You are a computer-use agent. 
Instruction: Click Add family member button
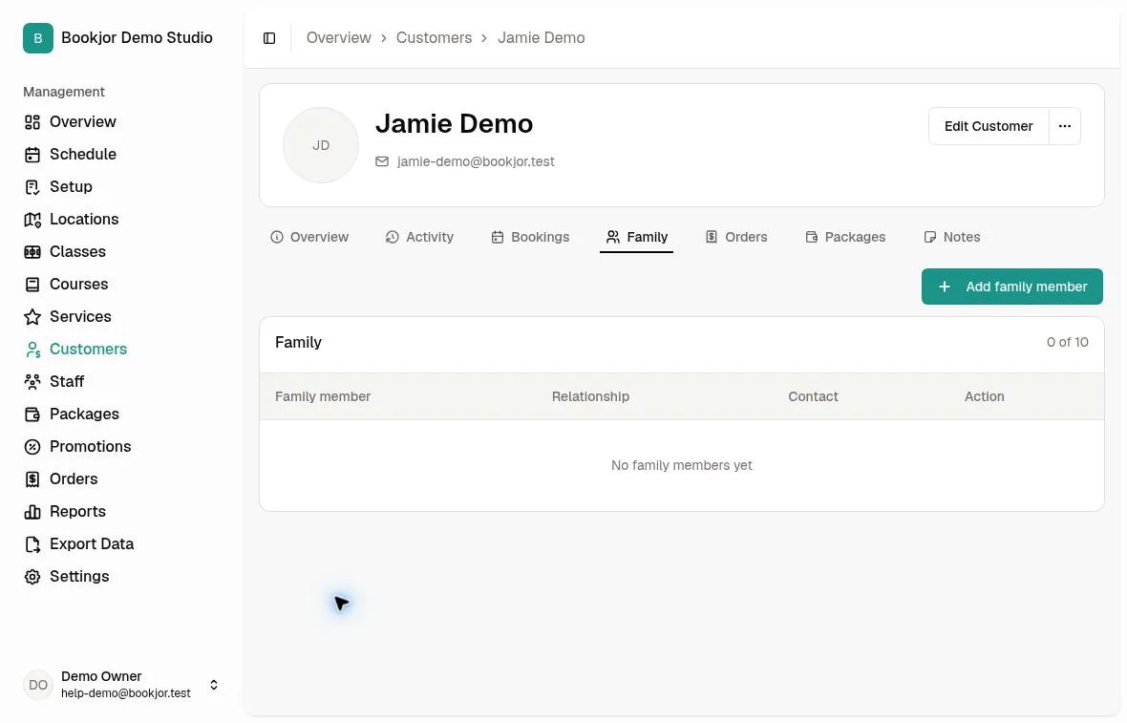1012,287
